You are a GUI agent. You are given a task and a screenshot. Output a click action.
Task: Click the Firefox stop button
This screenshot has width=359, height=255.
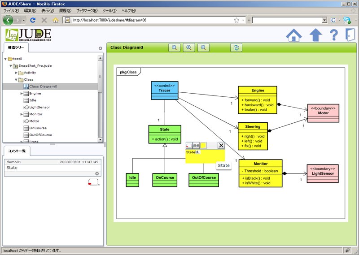(44, 20)
